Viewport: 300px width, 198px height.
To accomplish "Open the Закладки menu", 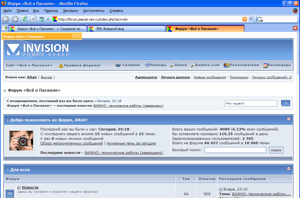I will tap(70, 11).
